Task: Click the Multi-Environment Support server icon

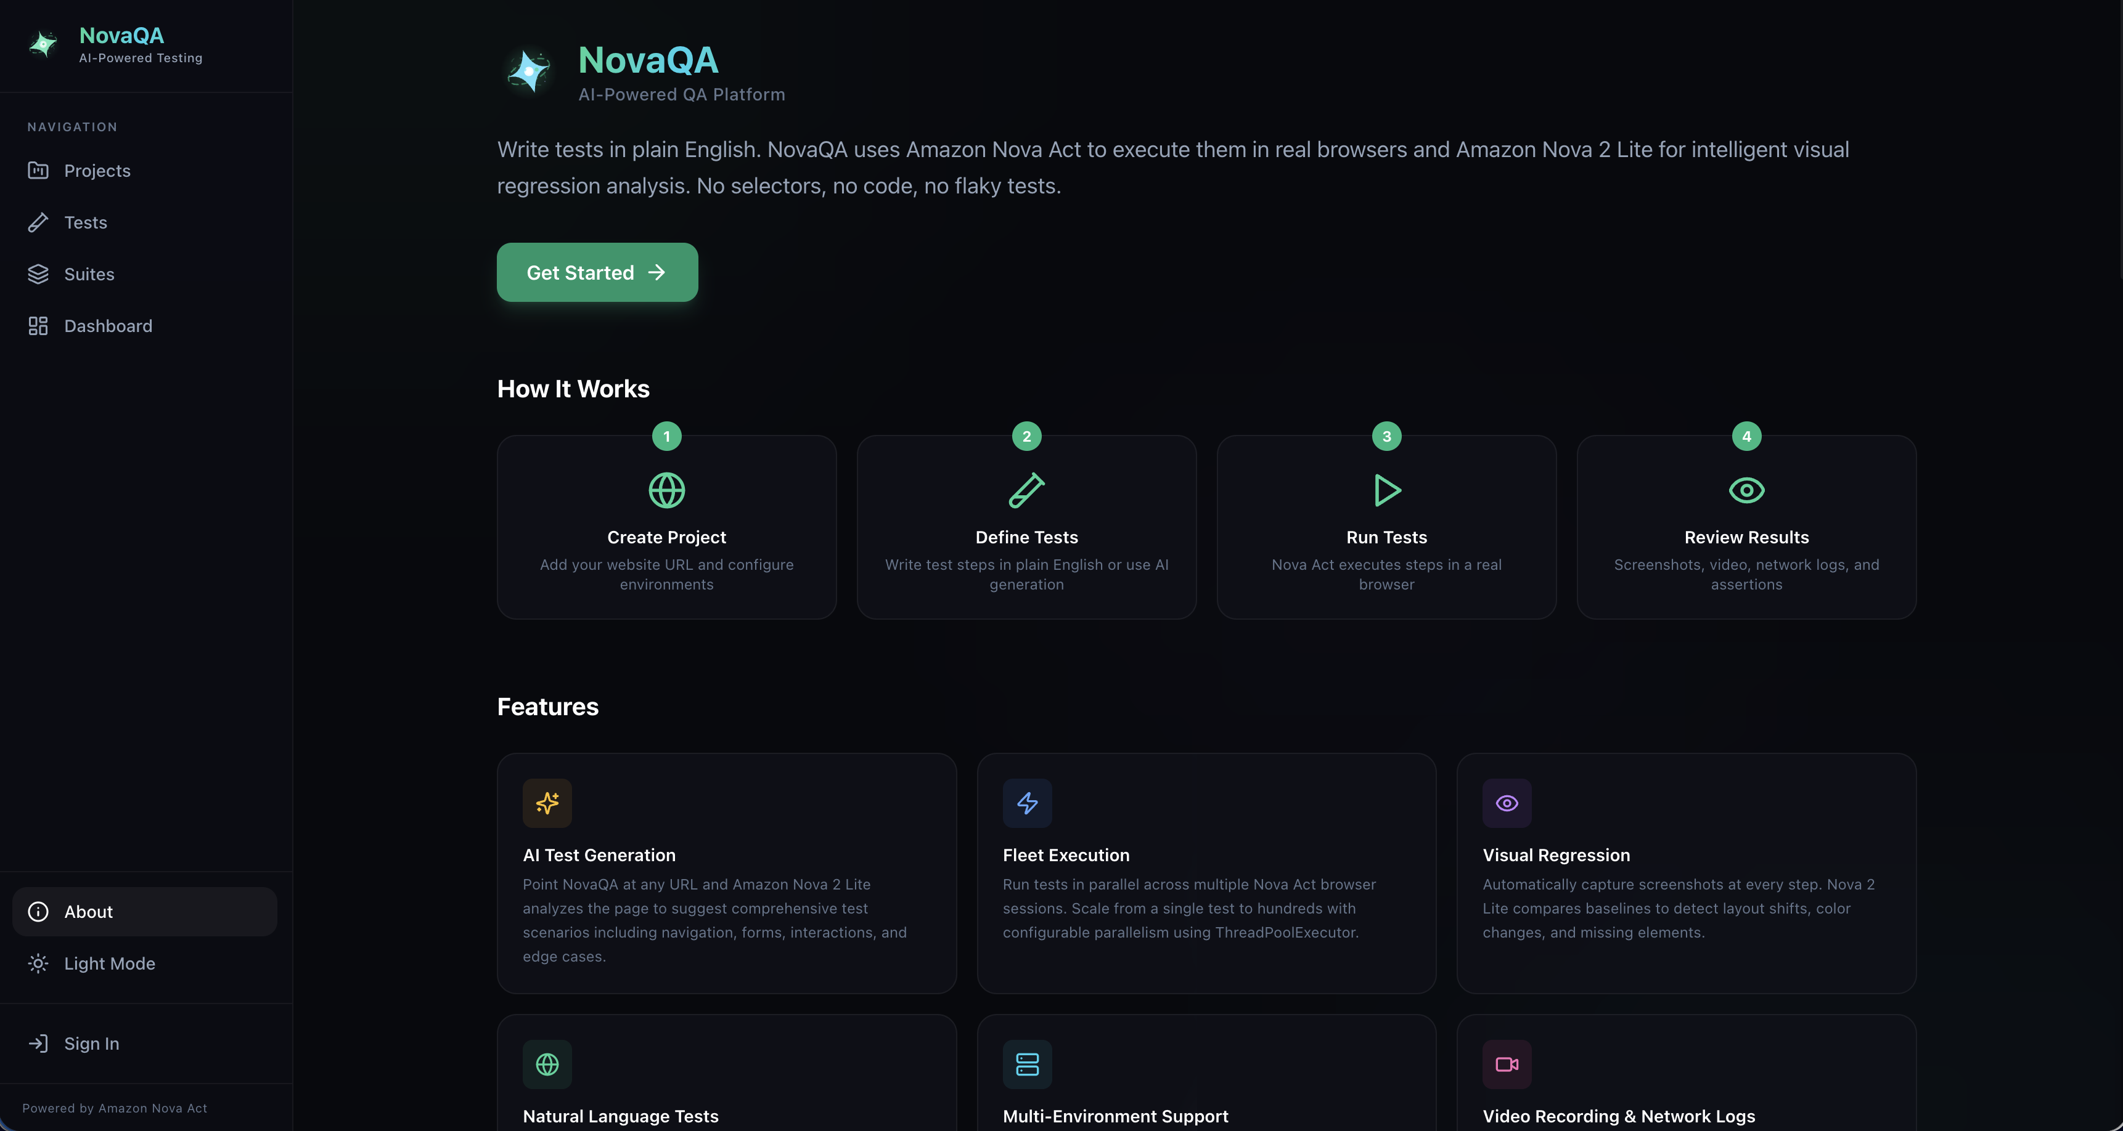Action: [x=1027, y=1064]
